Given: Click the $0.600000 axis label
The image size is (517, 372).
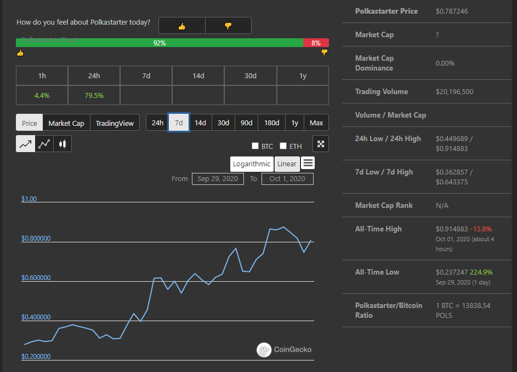Looking at the screenshot, I should click(36, 277).
